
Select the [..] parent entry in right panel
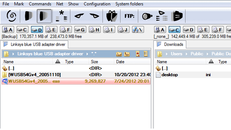point(193,68)
